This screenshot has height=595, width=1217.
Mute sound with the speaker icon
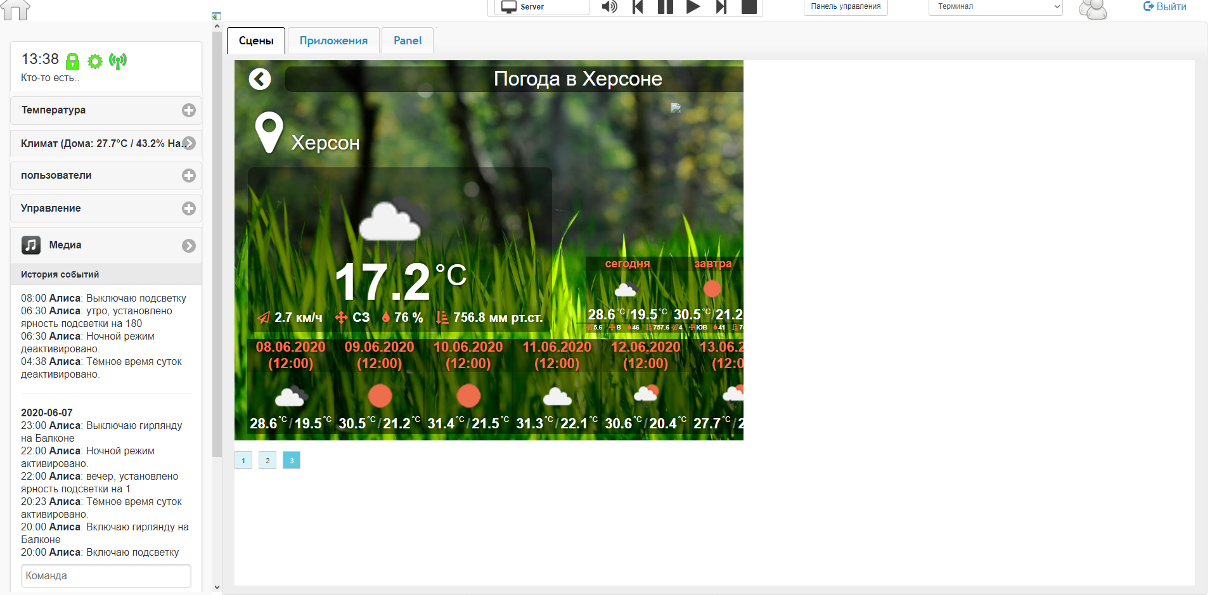click(609, 7)
